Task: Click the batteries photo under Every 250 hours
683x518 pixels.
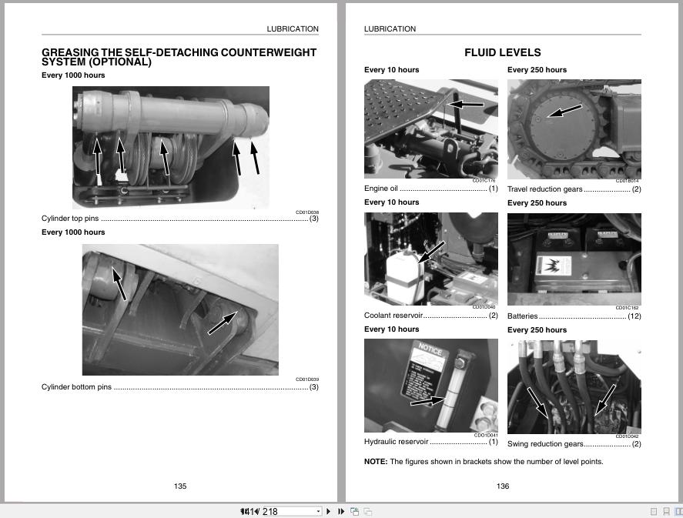Action: pyautogui.click(x=574, y=259)
